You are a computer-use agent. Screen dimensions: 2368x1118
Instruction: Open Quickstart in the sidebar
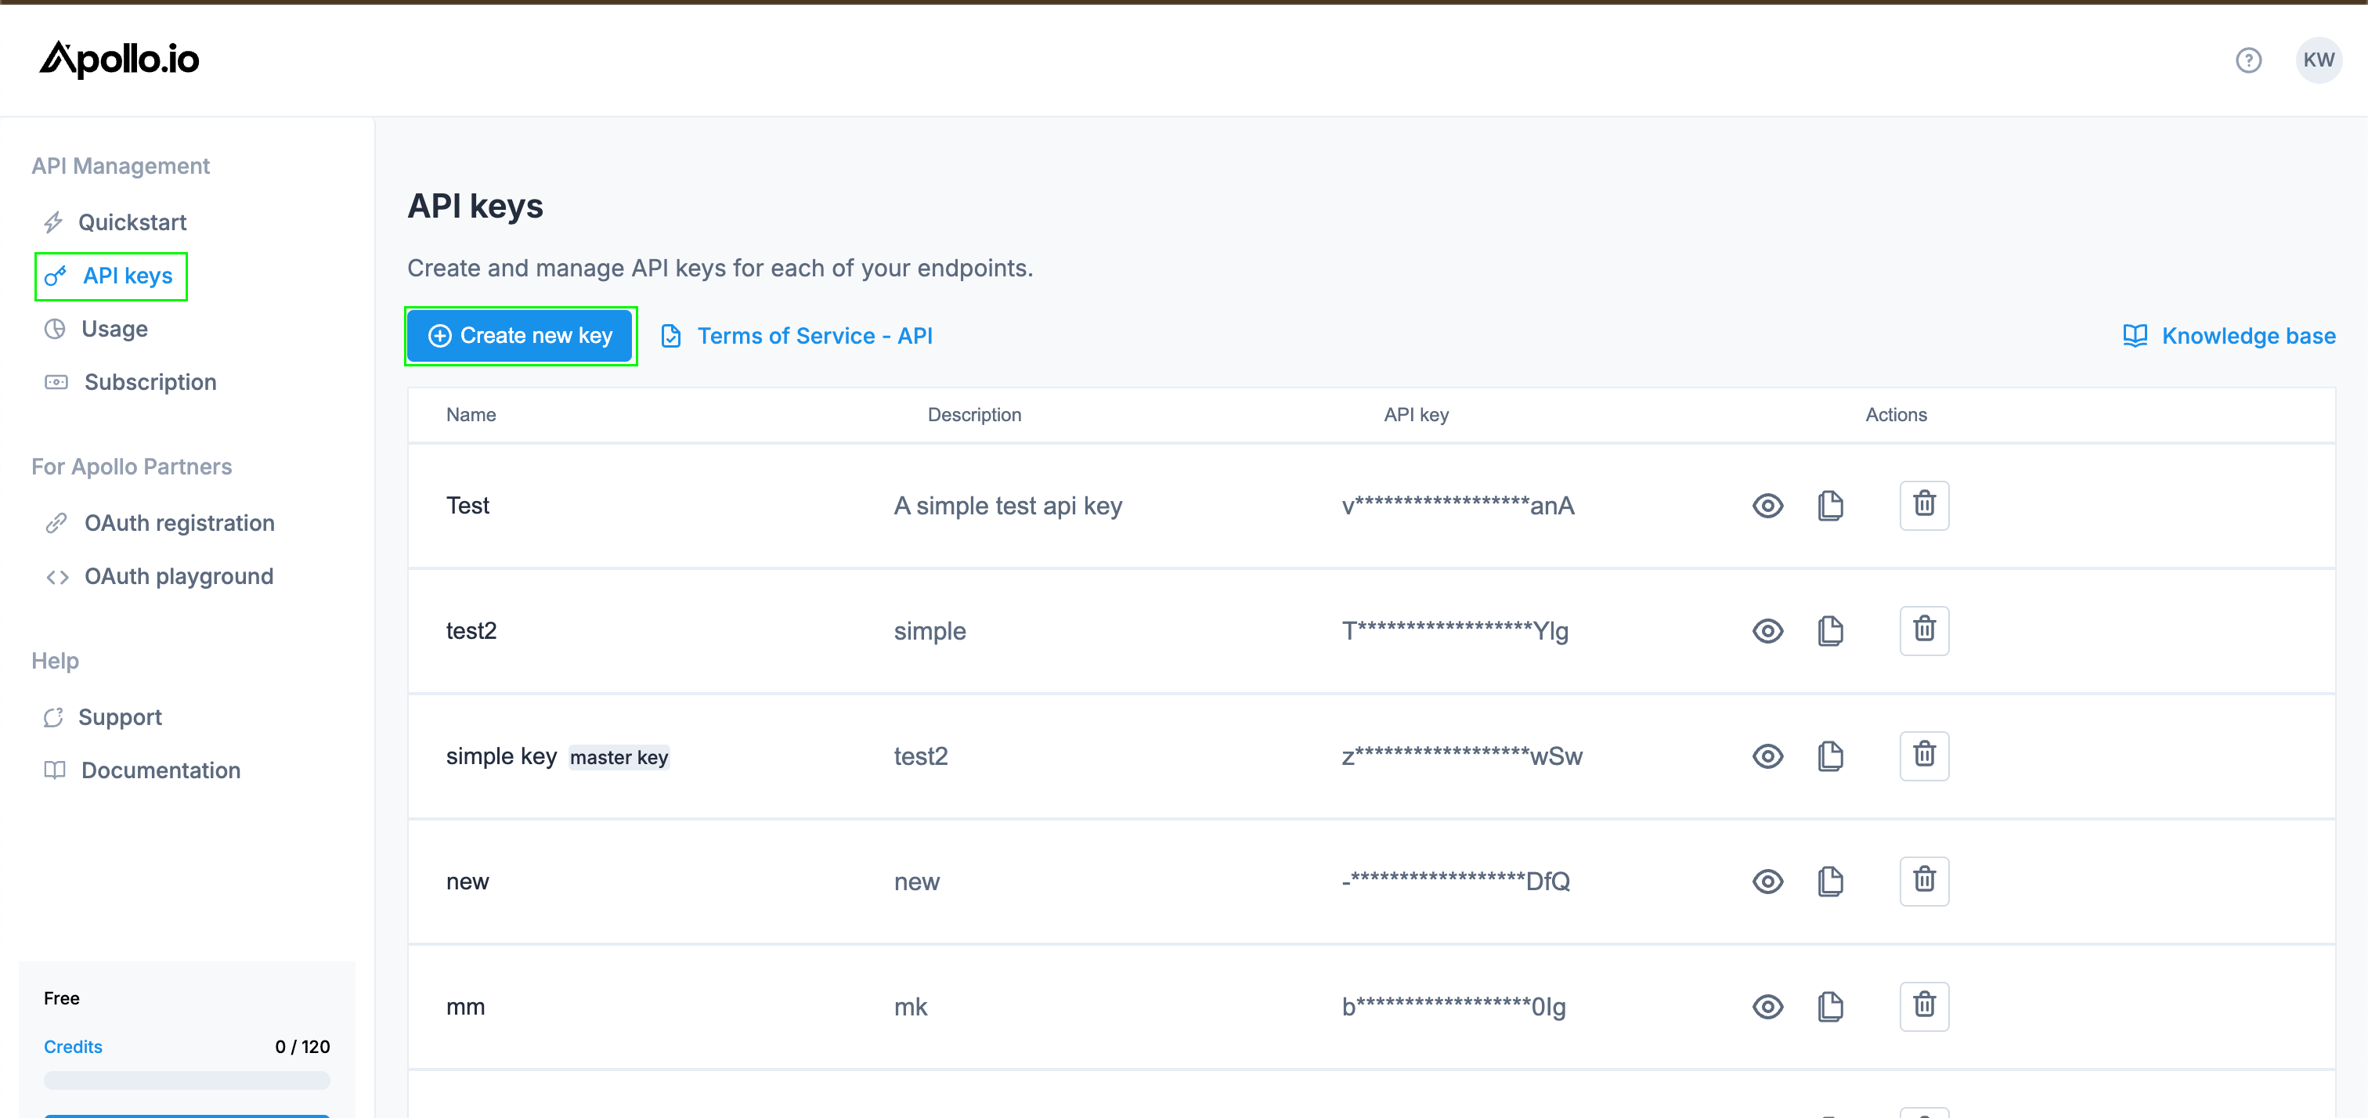coord(132,222)
